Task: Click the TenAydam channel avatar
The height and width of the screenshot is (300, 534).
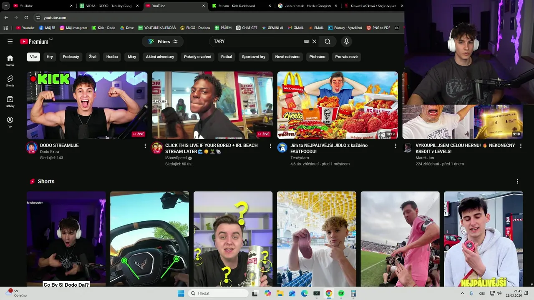Action: [282, 147]
